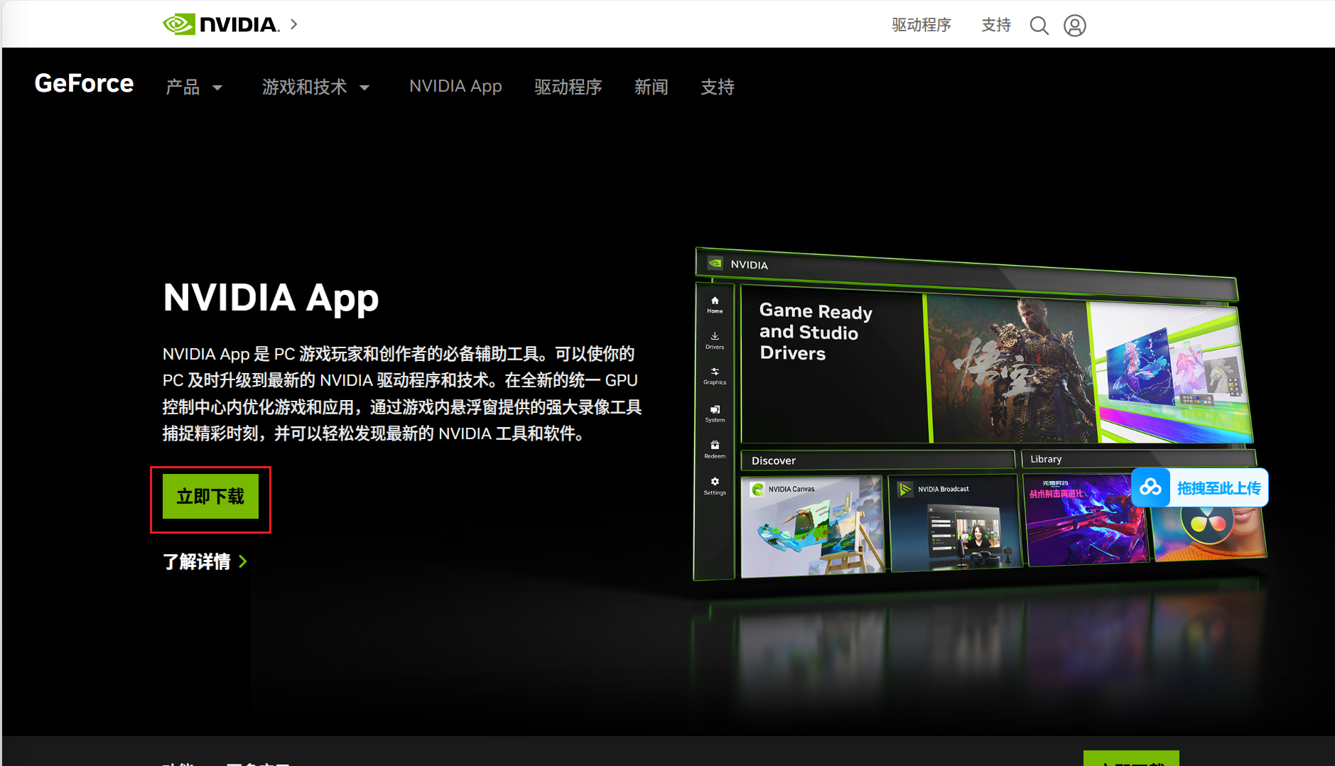
Task: Open the 驱动程序 link in top header
Action: click(921, 25)
